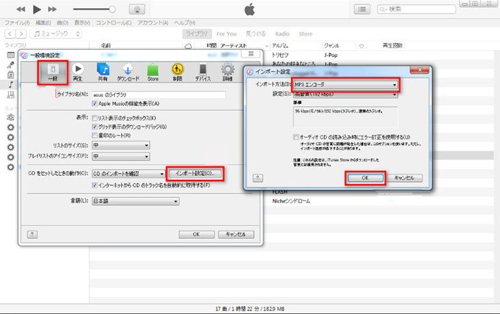Image resolution: width=500 pixels, height=314 pixels.
Task: Switch to the ライブラリ tab
Action: pyautogui.click(x=197, y=34)
